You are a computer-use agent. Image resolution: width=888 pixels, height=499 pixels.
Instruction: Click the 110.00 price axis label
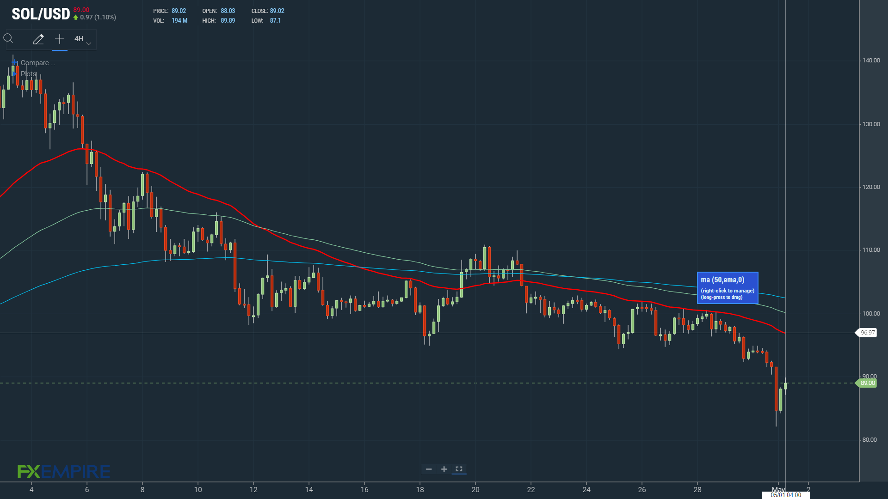click(x=871, y=250)
